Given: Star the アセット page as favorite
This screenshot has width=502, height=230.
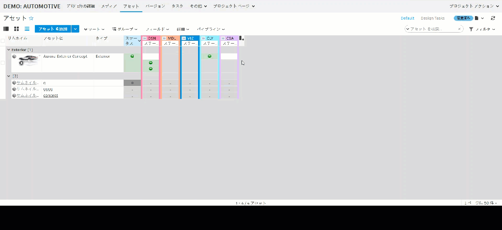Looking at the screenshot, I should [31, 18].
